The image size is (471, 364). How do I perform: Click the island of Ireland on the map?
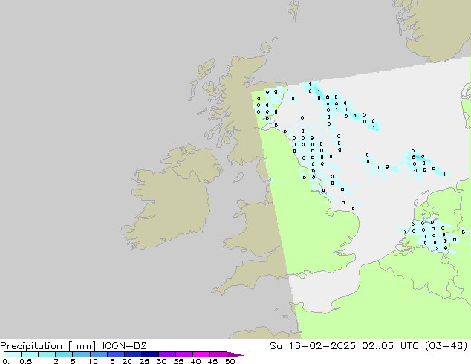point(171,198)
